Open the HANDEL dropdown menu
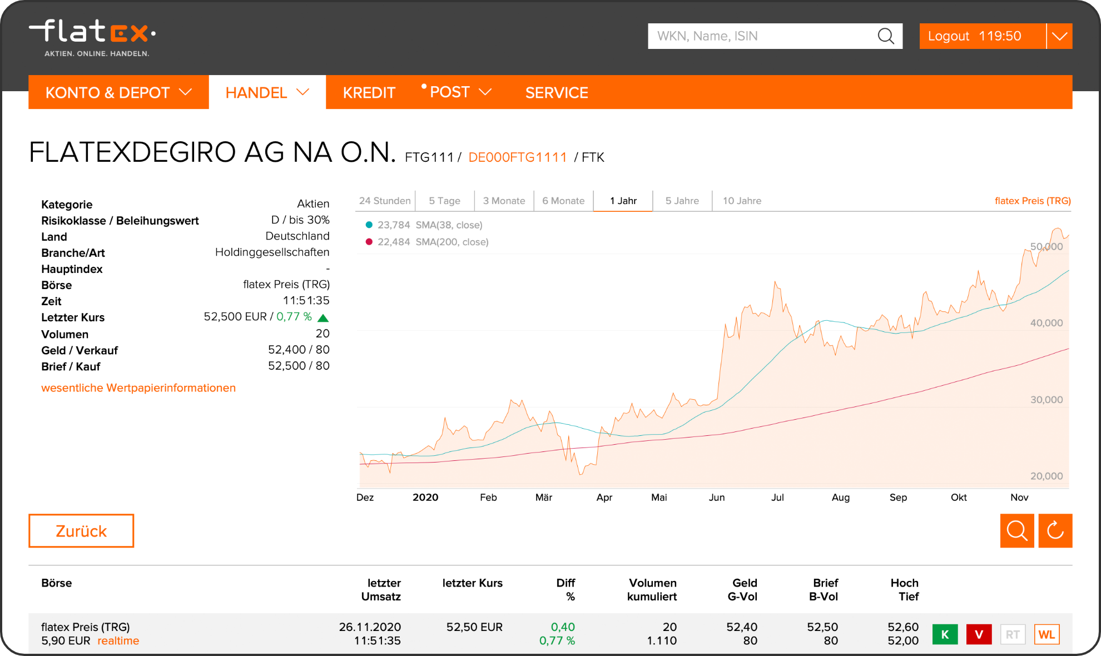 267,92
